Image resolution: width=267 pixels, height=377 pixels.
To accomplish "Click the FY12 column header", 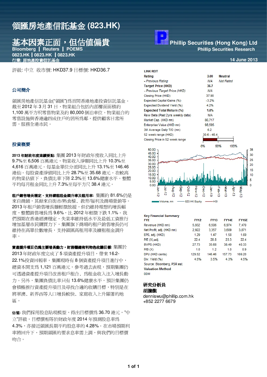I will 198,220.
